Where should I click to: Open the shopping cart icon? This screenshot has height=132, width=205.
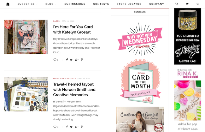pos(187,4)
